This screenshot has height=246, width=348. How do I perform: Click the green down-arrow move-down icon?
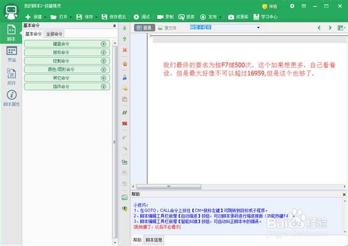(124, 28)
